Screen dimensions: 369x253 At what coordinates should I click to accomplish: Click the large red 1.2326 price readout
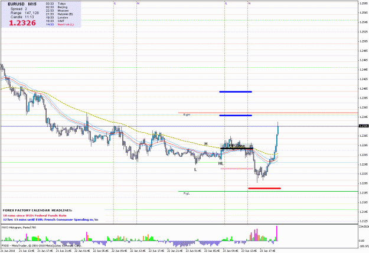click(22, 23)
